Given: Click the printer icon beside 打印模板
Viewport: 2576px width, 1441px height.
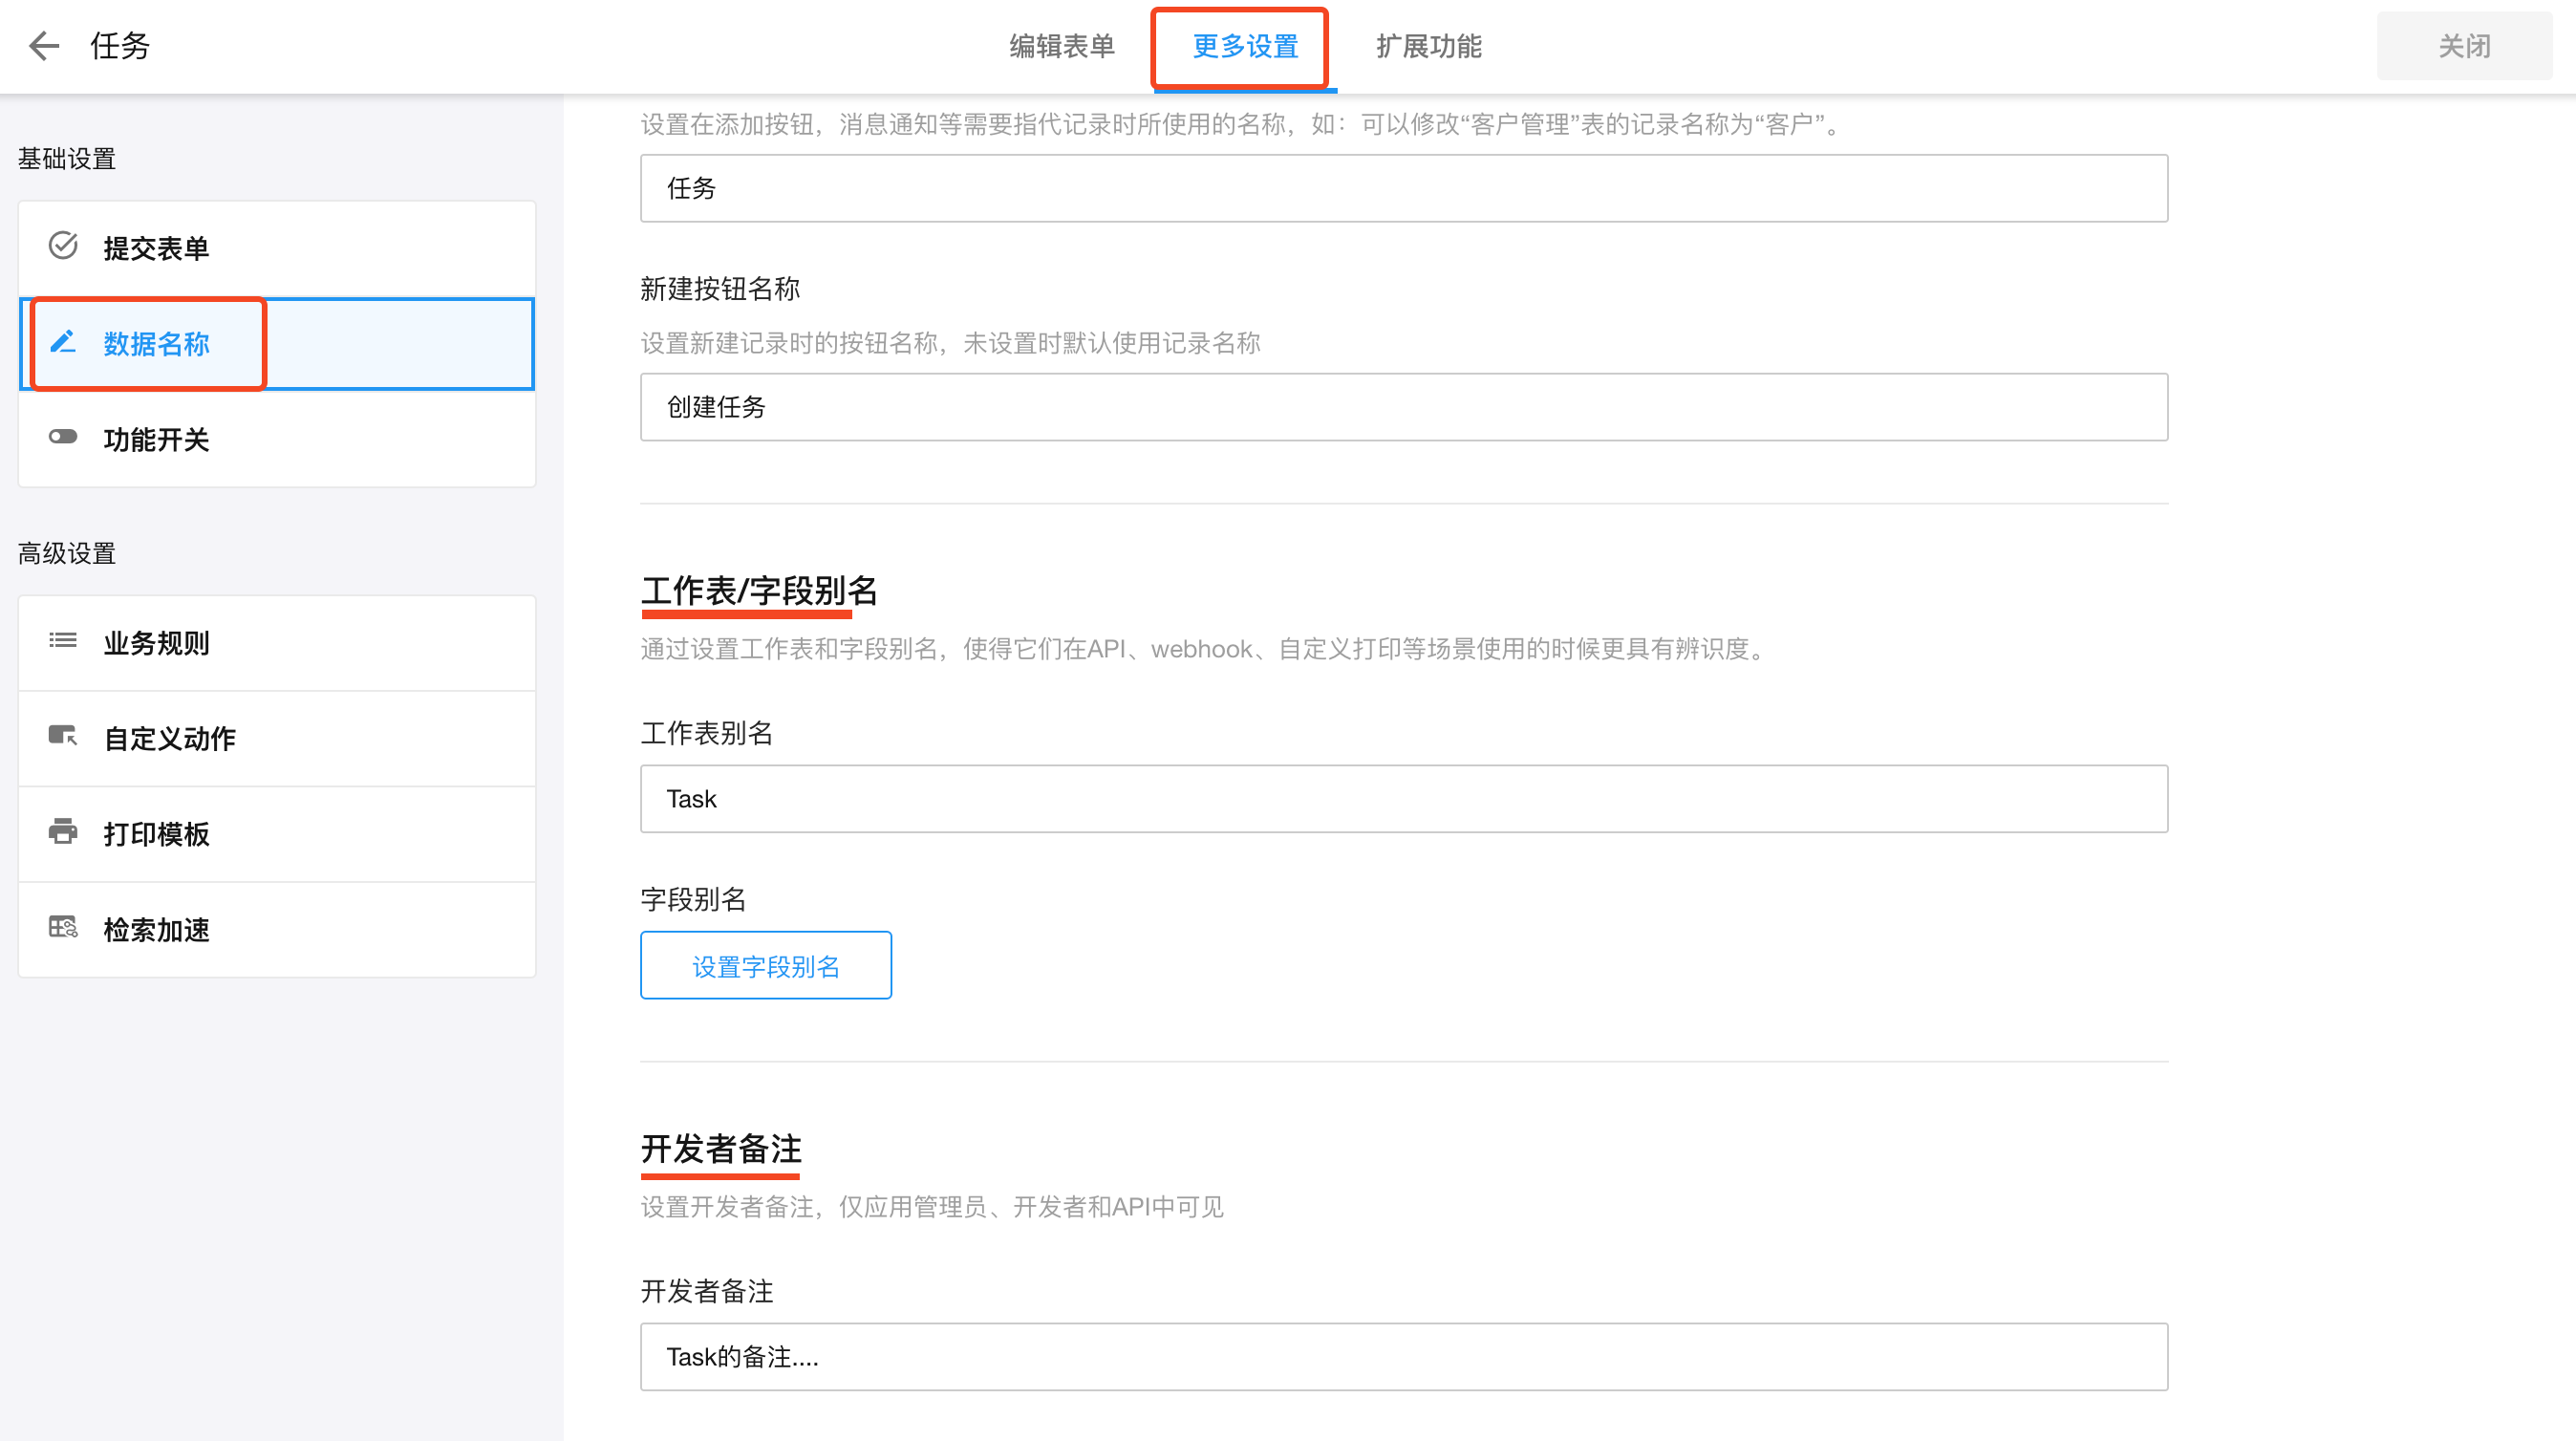Looking at the screenshot, I should point(63,832).
